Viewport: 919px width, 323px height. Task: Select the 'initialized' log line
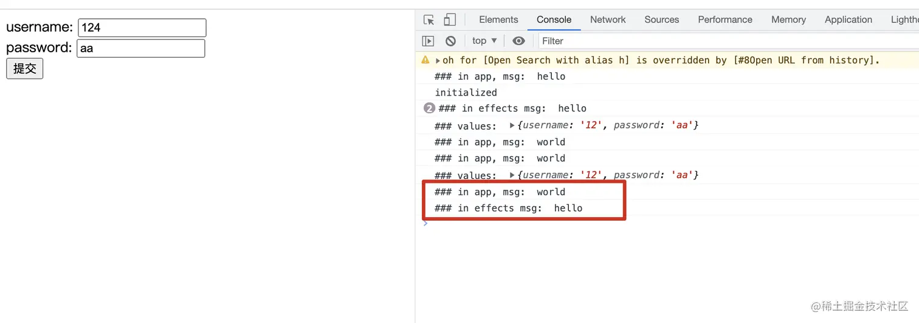coord(466,92)
